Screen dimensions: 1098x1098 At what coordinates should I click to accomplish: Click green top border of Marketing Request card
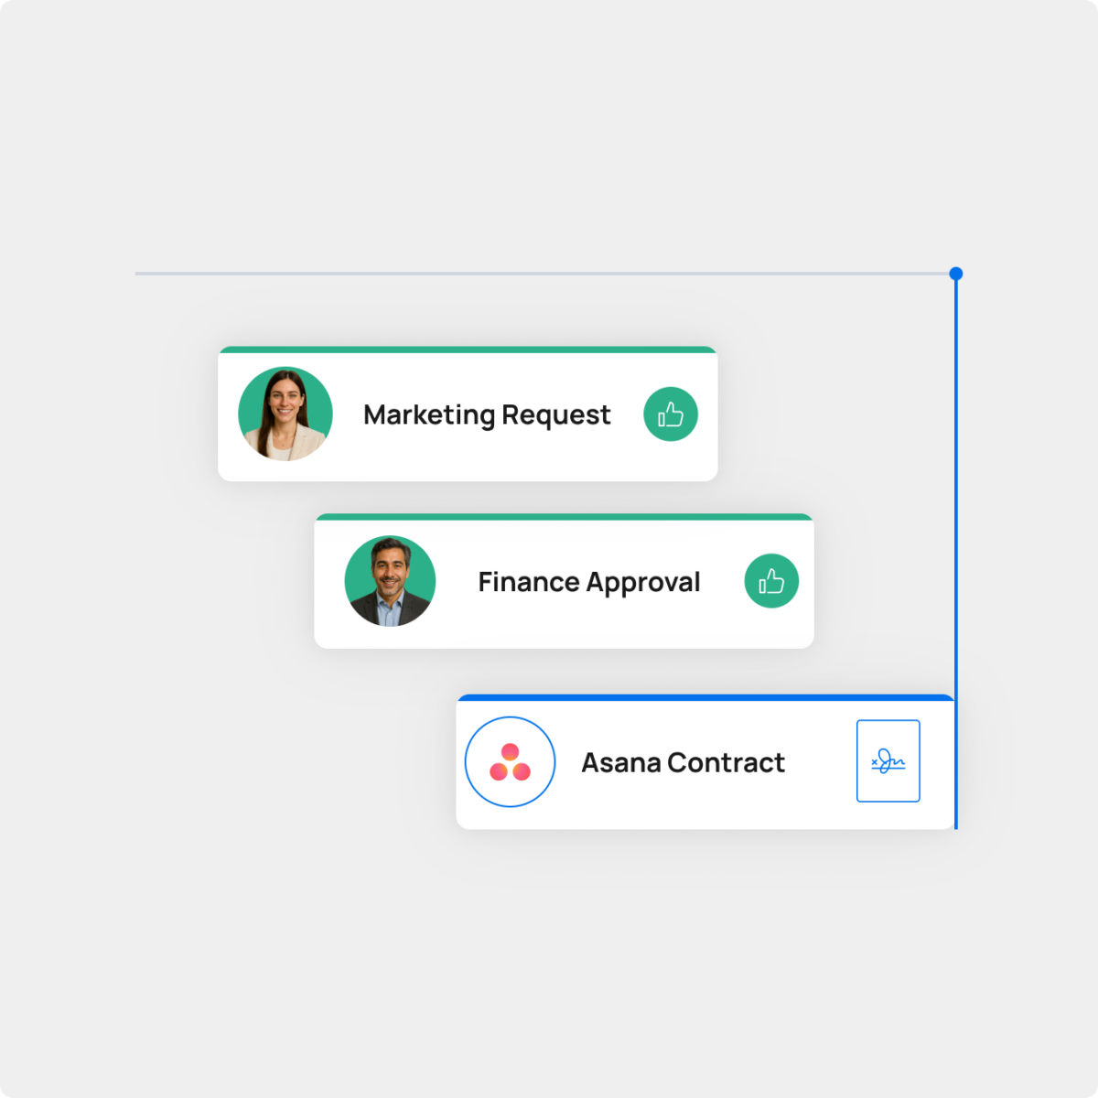[467, 350]
